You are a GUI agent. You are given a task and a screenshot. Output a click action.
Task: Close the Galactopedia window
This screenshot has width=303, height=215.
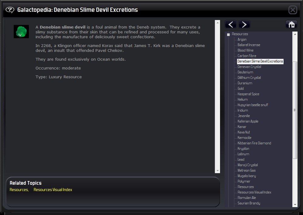[x=293, y=10]
